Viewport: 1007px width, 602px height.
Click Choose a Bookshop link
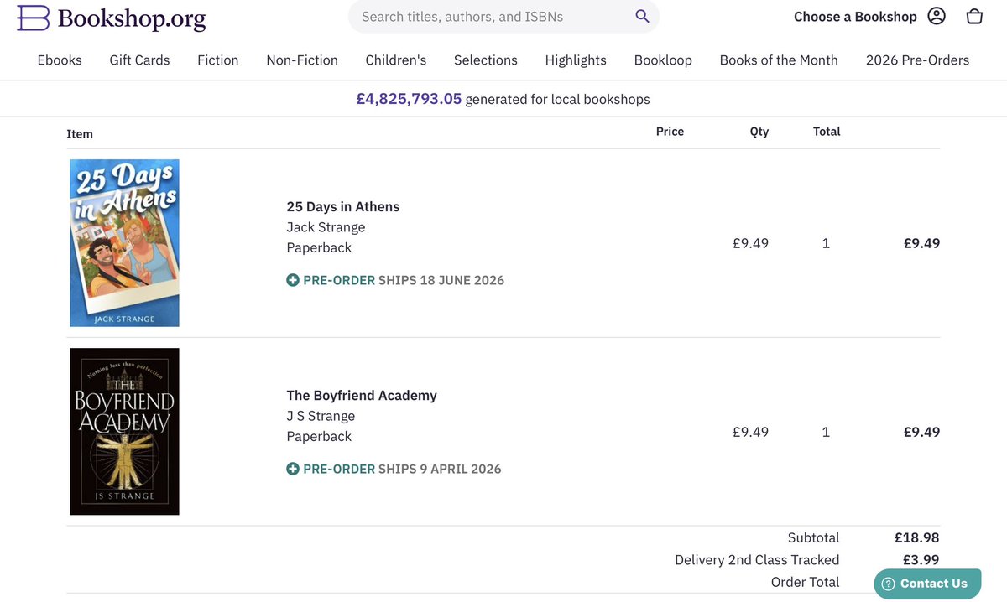855,17
